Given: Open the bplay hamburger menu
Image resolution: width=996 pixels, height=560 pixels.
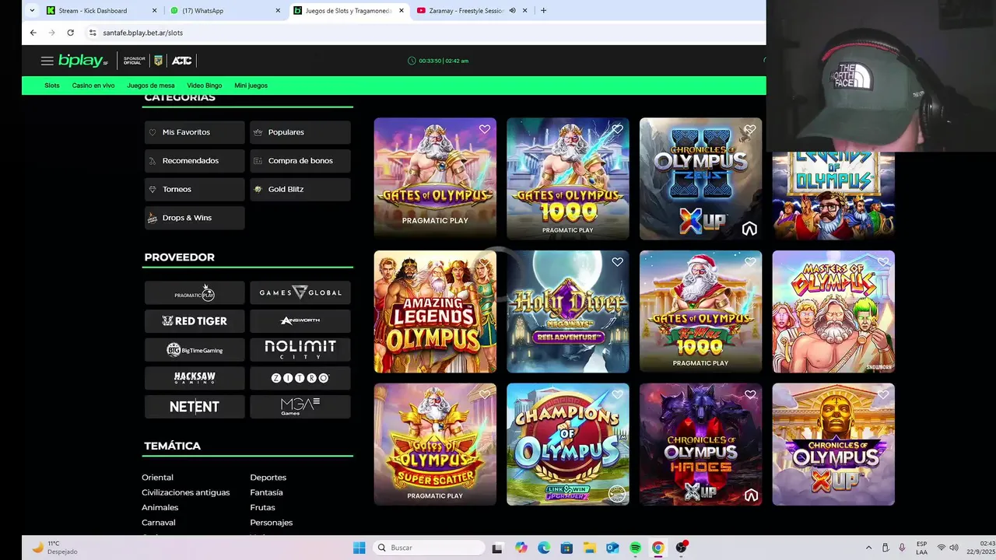Looking at the screenshot, I should pos(47,61).
